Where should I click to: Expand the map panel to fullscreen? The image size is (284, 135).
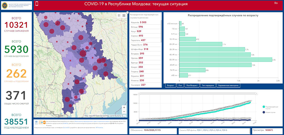click(127, 12)
